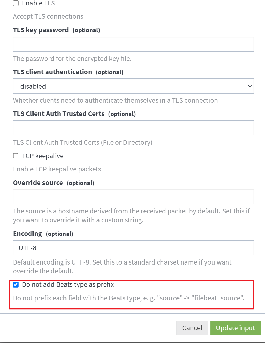
Task: Click the 'Enable TLS' label text
Action: (38, 3)
